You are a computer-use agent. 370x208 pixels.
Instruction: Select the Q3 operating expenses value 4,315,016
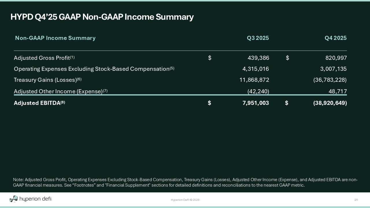256,69
